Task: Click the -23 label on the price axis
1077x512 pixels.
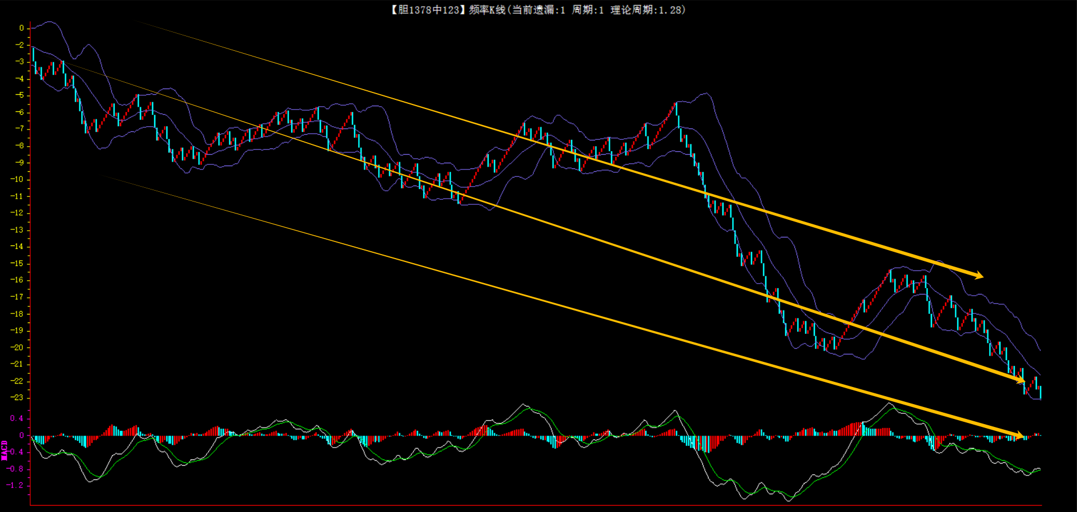Action: [x=17, y=398]
